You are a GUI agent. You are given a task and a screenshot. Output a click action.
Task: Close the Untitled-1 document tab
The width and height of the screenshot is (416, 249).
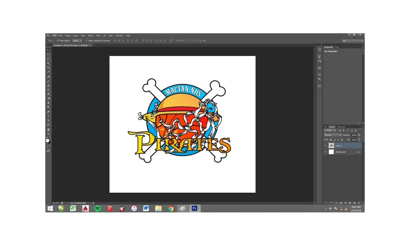tap(92, 45)
